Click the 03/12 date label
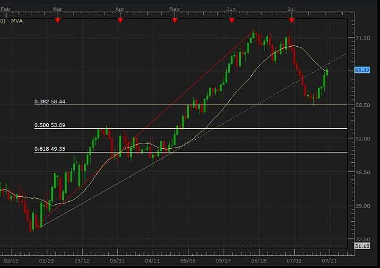380x268 pixels. click(81, 261)
